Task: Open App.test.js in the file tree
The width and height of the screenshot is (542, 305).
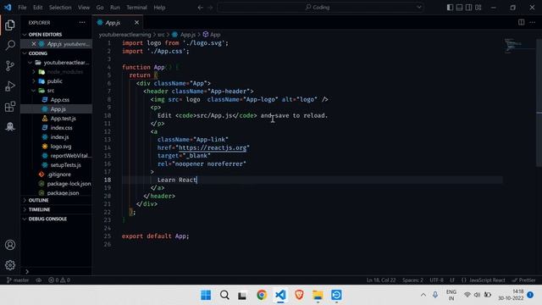Action: 57,119
